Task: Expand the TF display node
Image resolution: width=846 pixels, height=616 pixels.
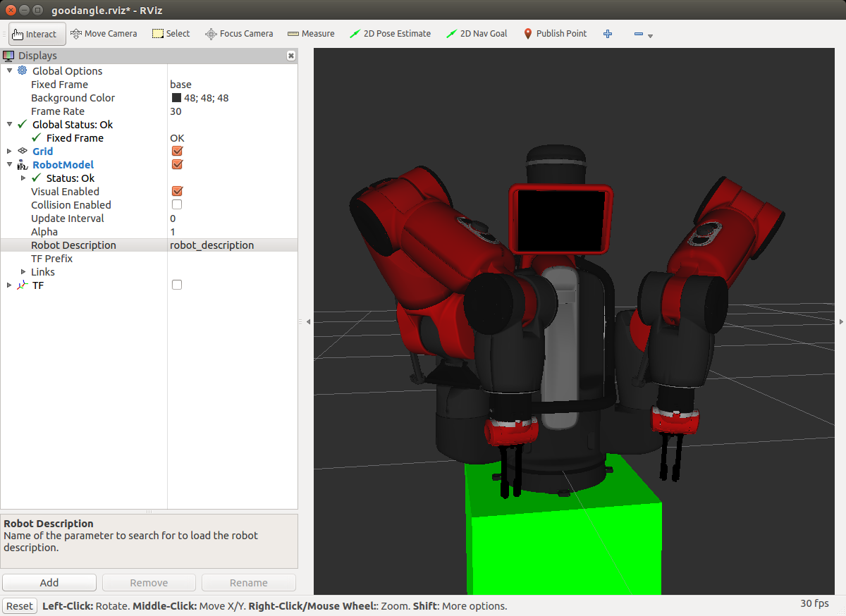Action: pyautogui.click(x=9, y=285)
